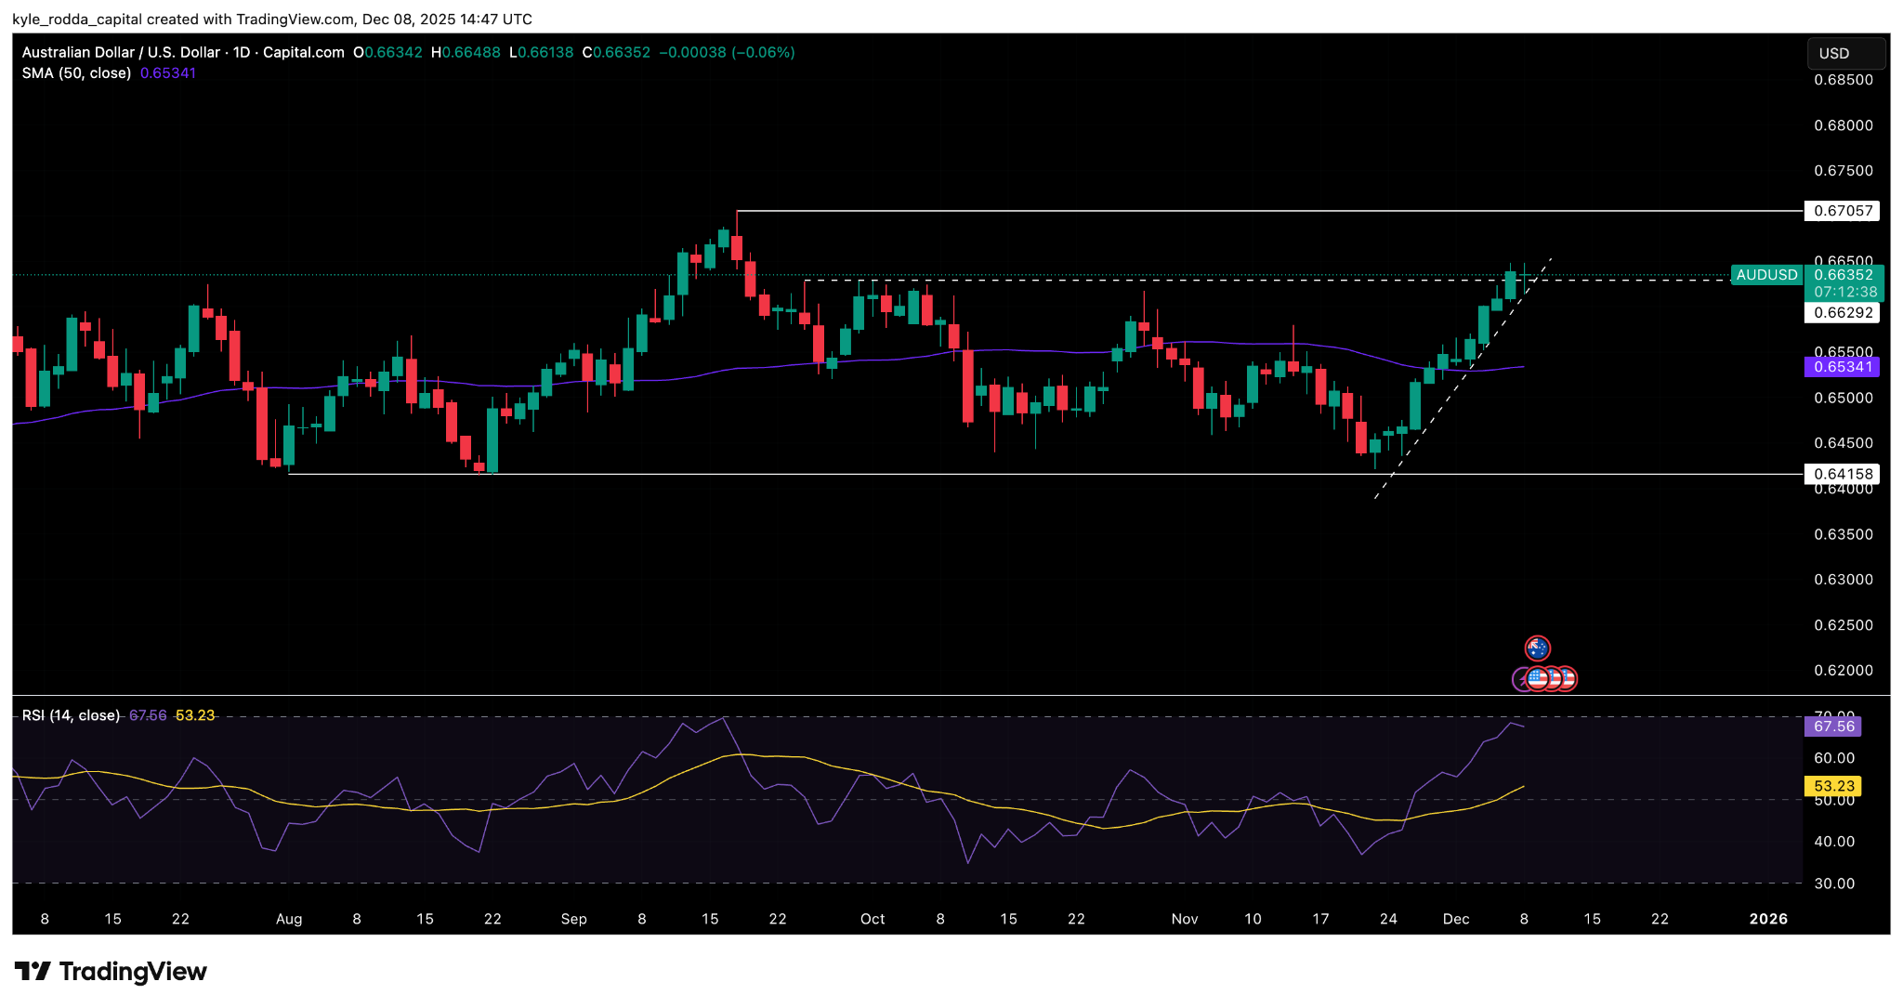The height and width of the screenshot is (1008, 1903).
Task: Click the purple lightning bolt event icon
Action: [x=1520, y=680]
